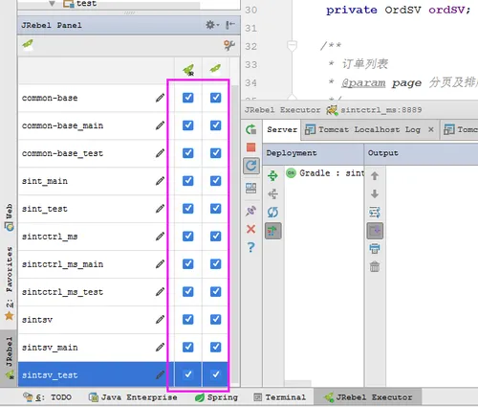Screen dimensions: 478x407
Task: Click the green deploy all arrows icon
Action: [x=273, y=175]
